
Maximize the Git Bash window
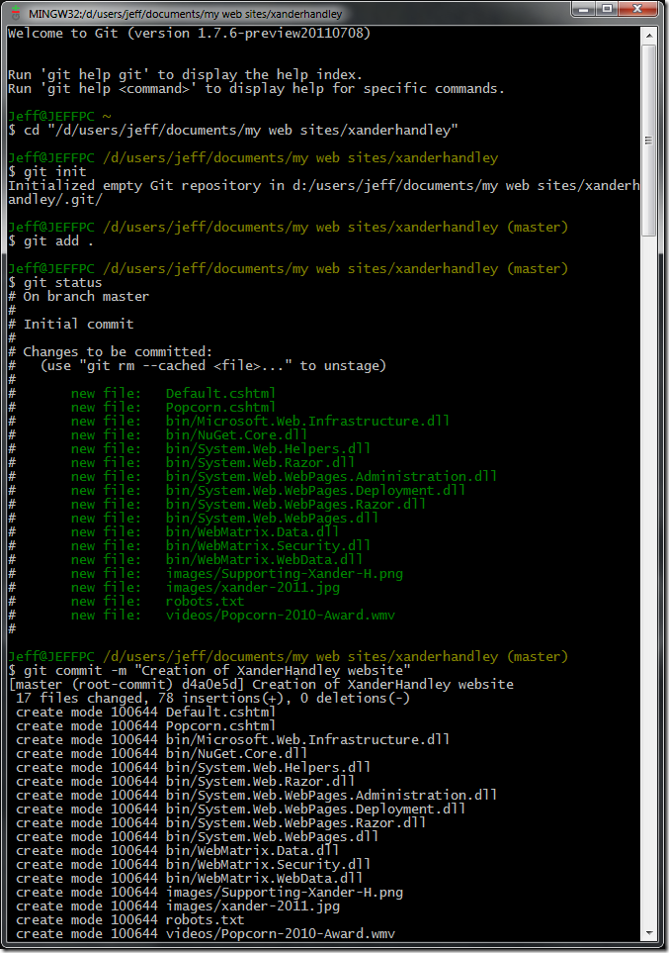pos(607,10)
